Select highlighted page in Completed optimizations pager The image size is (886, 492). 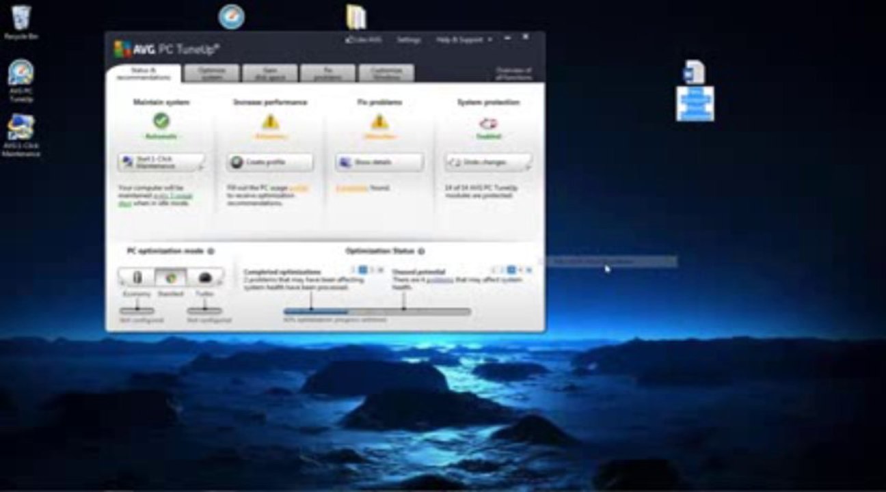[x=364, y=270]
